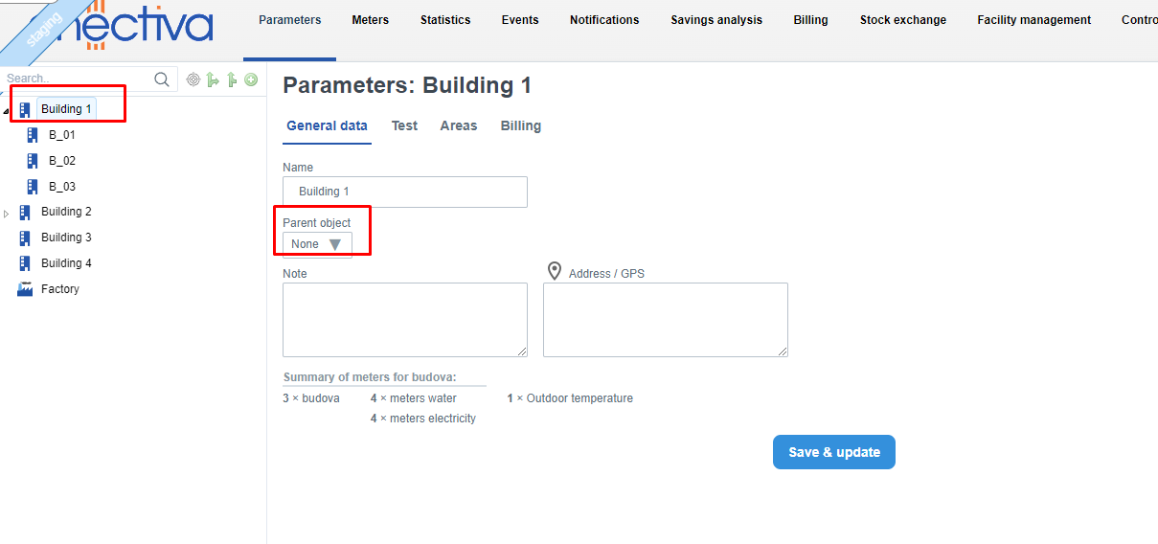Click inside the Note text area

click(404, 319)
